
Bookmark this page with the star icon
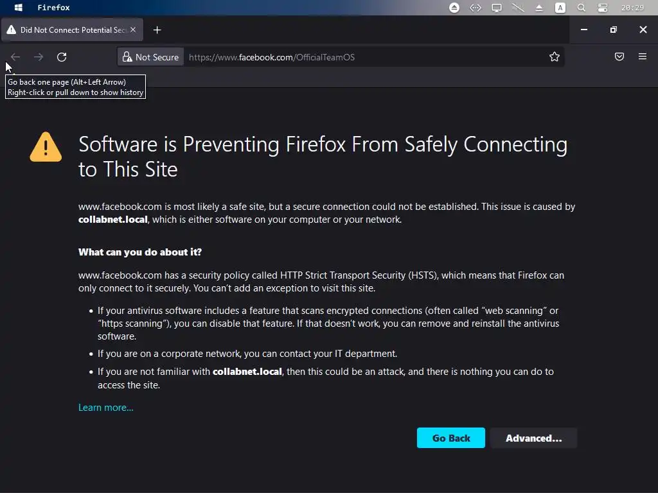(555, 57)
